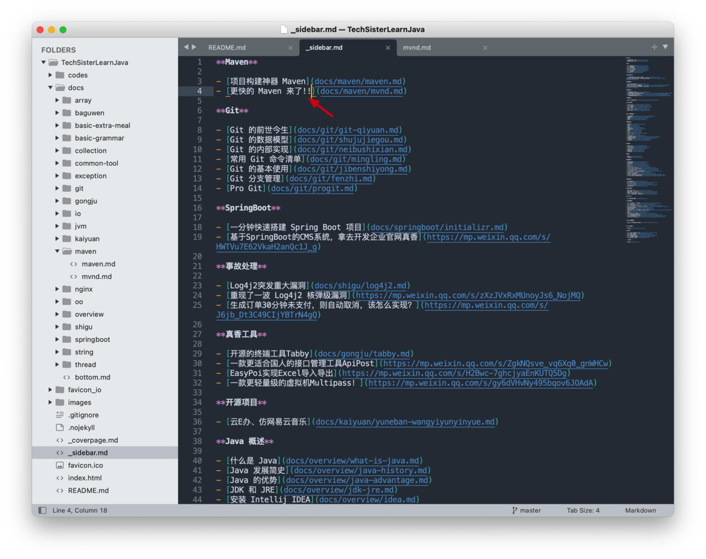Image resolution: width=706 pixels, height=559 pixels.
Task: Close the README.md tab
Action: click(290, 48)
